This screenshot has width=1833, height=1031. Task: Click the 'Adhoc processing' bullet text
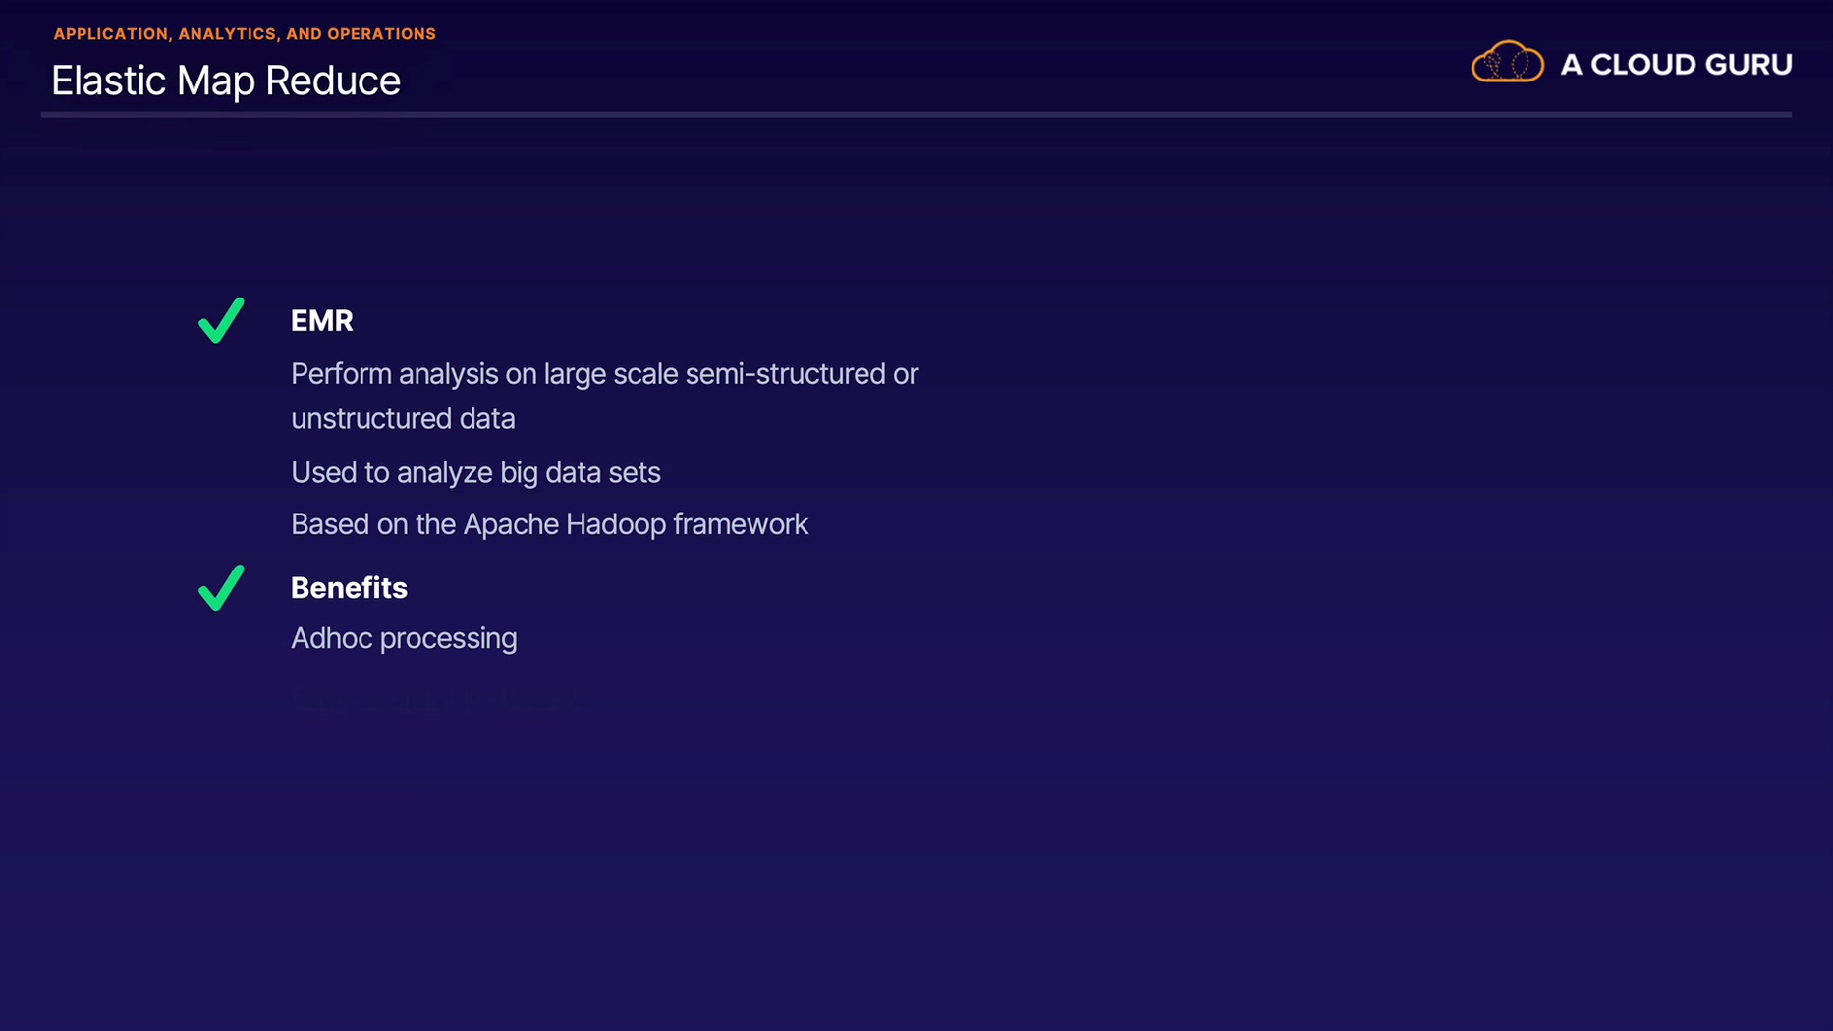[404, 638]
